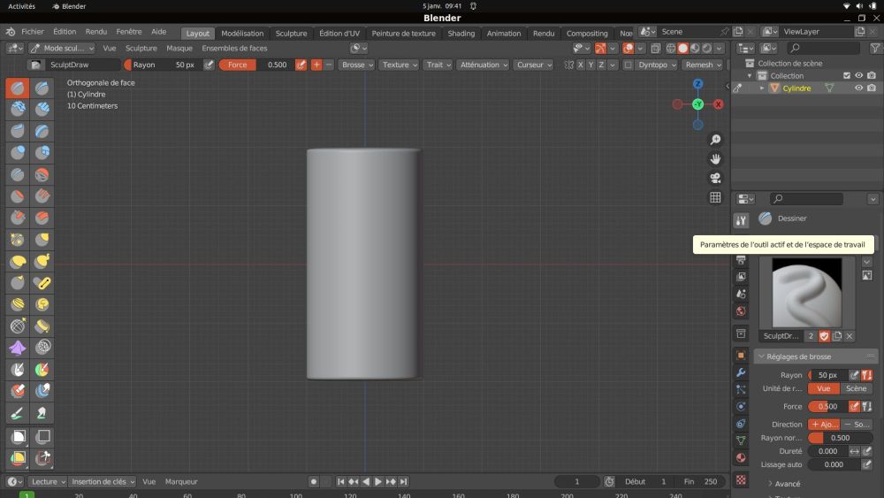Play the animation forward

pyautogui.click(x=378, y=482)
